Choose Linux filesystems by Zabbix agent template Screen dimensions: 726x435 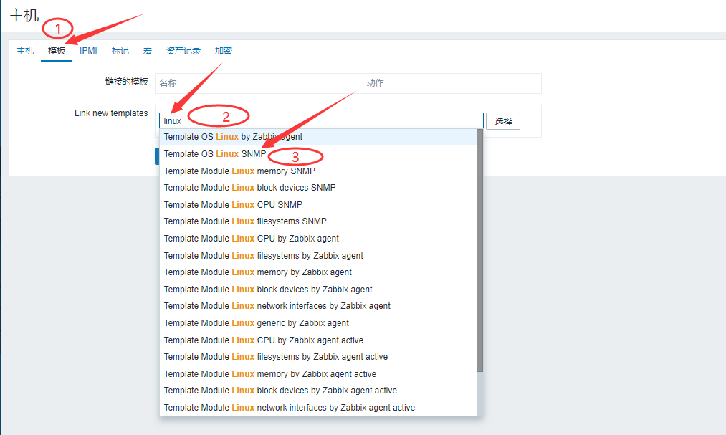[318, 256]
